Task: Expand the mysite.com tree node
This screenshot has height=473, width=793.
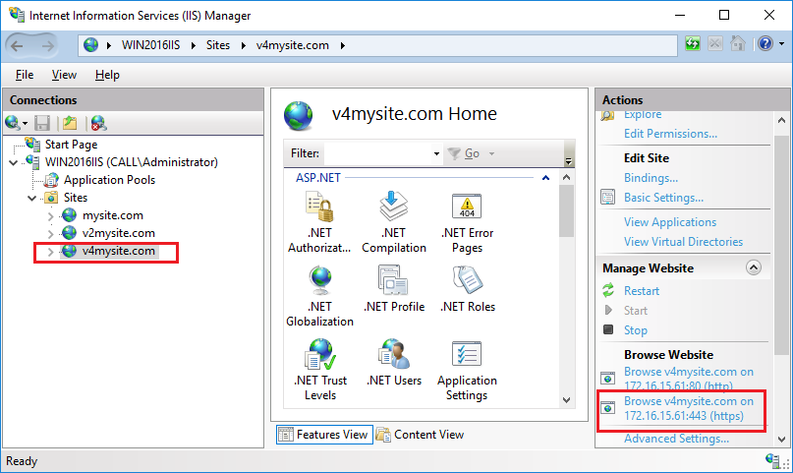Action: (50, 216)
